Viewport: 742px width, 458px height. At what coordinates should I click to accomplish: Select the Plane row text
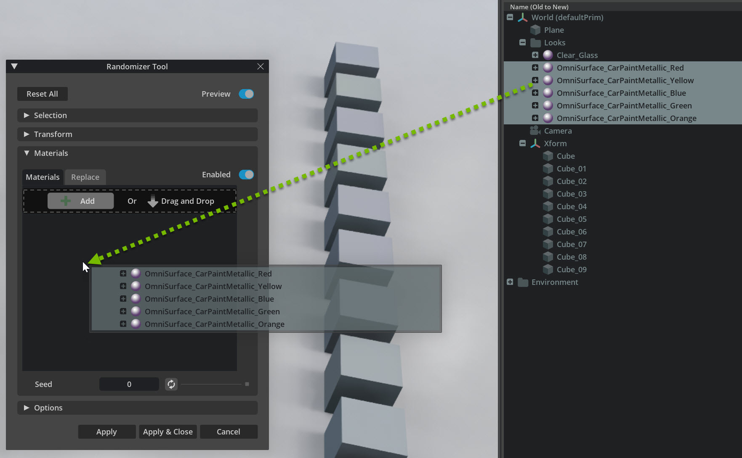[554, 30]
